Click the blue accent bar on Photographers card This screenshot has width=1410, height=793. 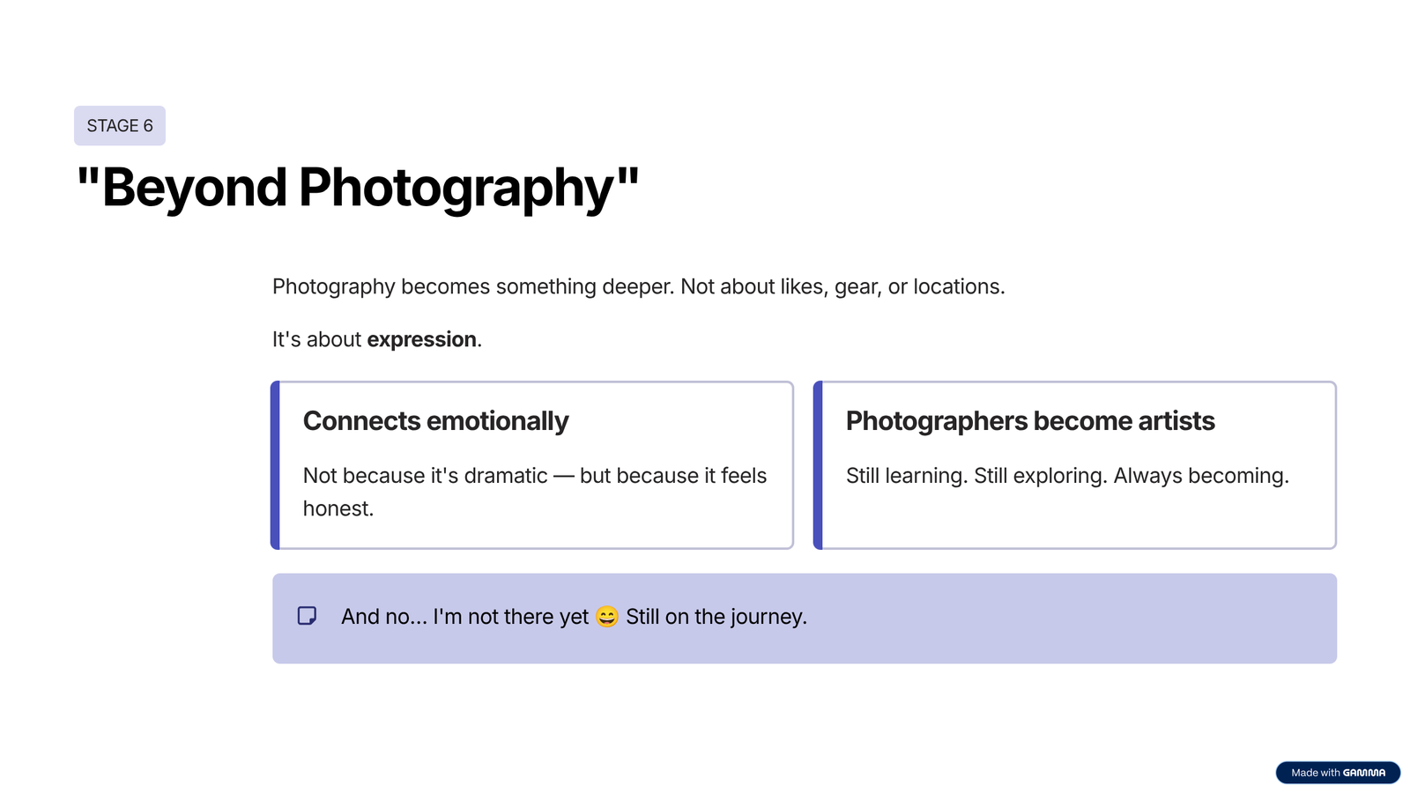[818, 465]
